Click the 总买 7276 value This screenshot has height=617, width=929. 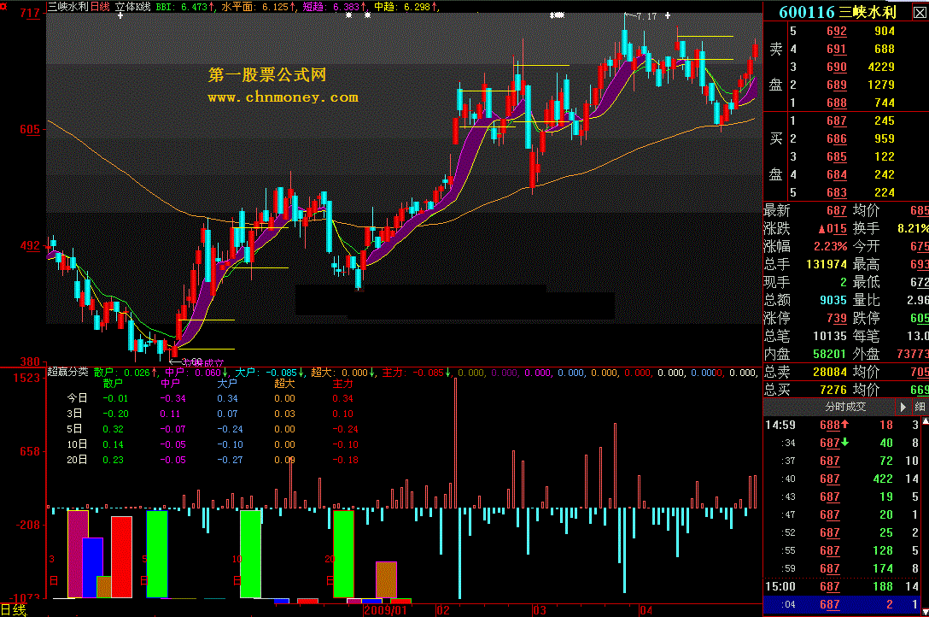tap(833, 390)
